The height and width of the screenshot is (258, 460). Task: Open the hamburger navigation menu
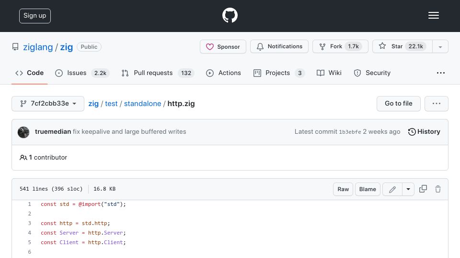[433, 15]
